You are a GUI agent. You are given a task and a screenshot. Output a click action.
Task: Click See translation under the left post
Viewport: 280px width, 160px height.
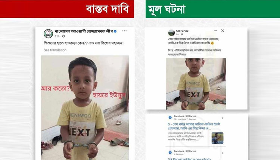point(55,50)
